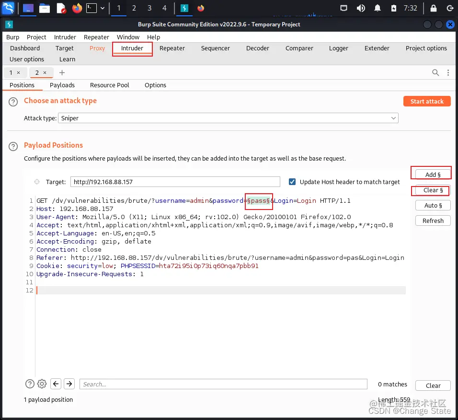Go to previous search match arrow
This screenshot has width=458, height=420.
56,384
